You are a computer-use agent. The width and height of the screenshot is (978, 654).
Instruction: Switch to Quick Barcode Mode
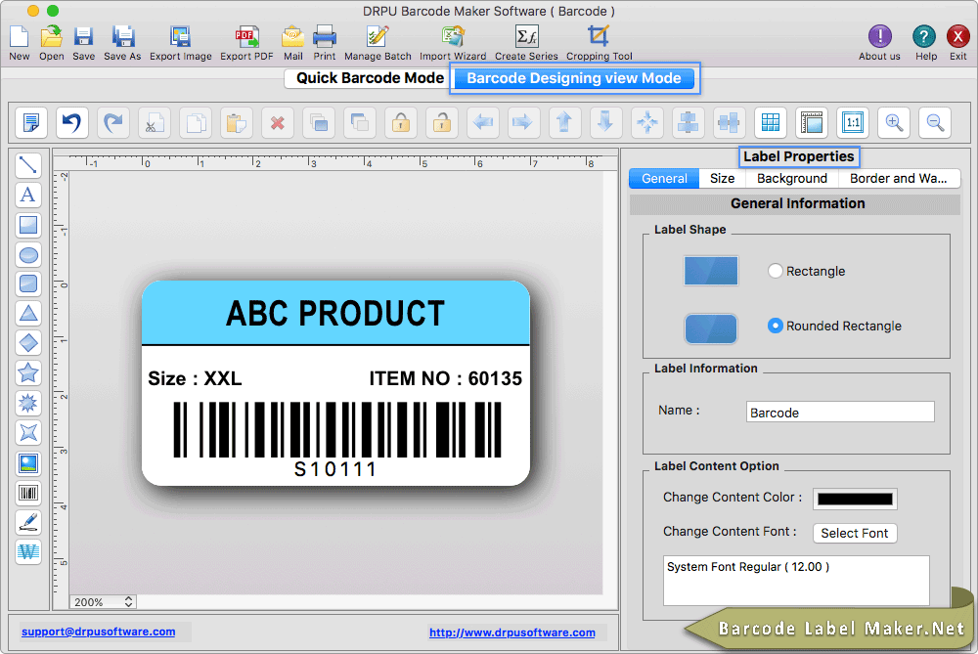click(370, 78)
